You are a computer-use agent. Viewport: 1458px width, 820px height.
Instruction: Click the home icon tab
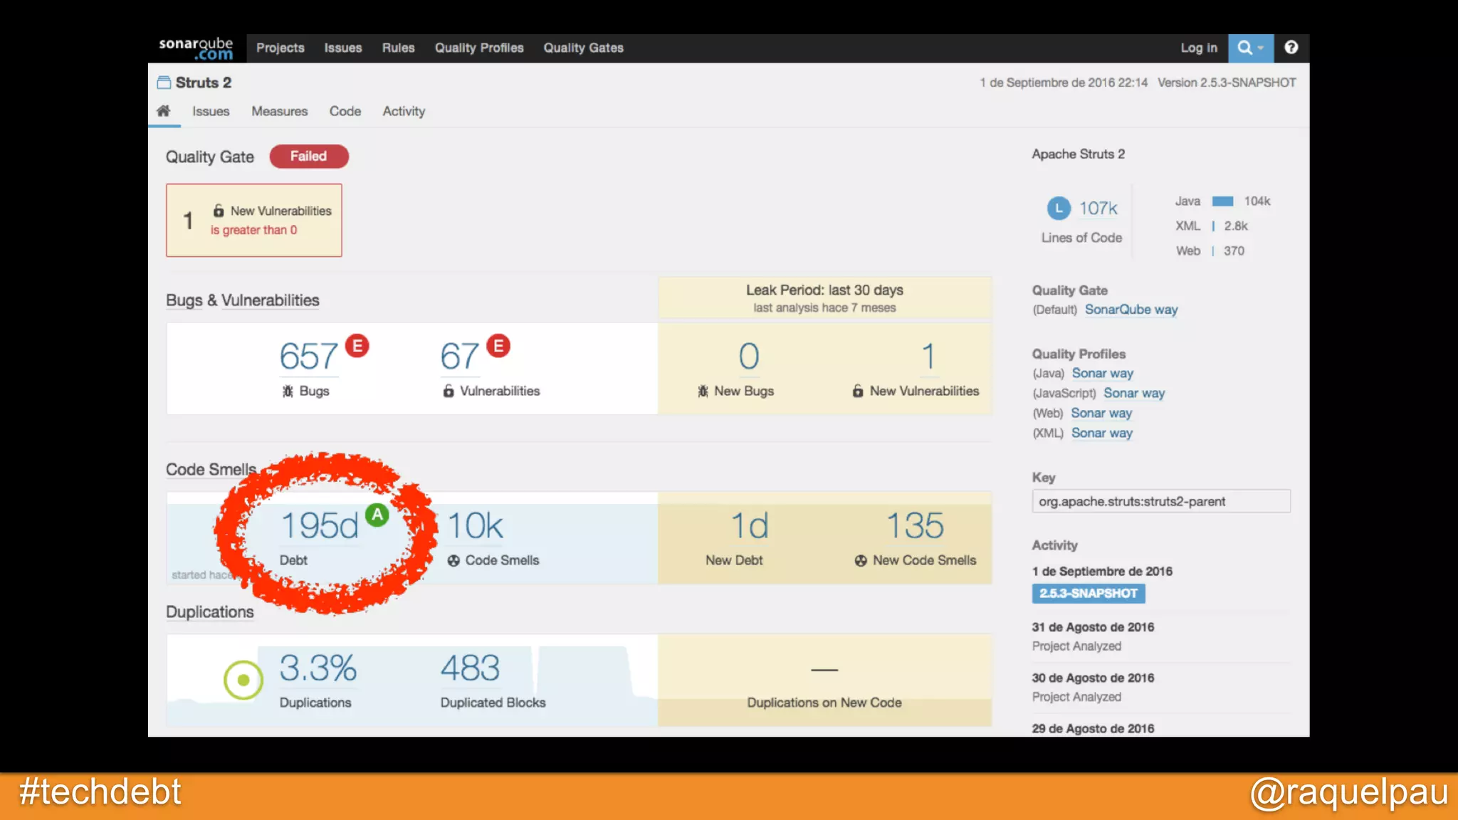coord(164,111)
